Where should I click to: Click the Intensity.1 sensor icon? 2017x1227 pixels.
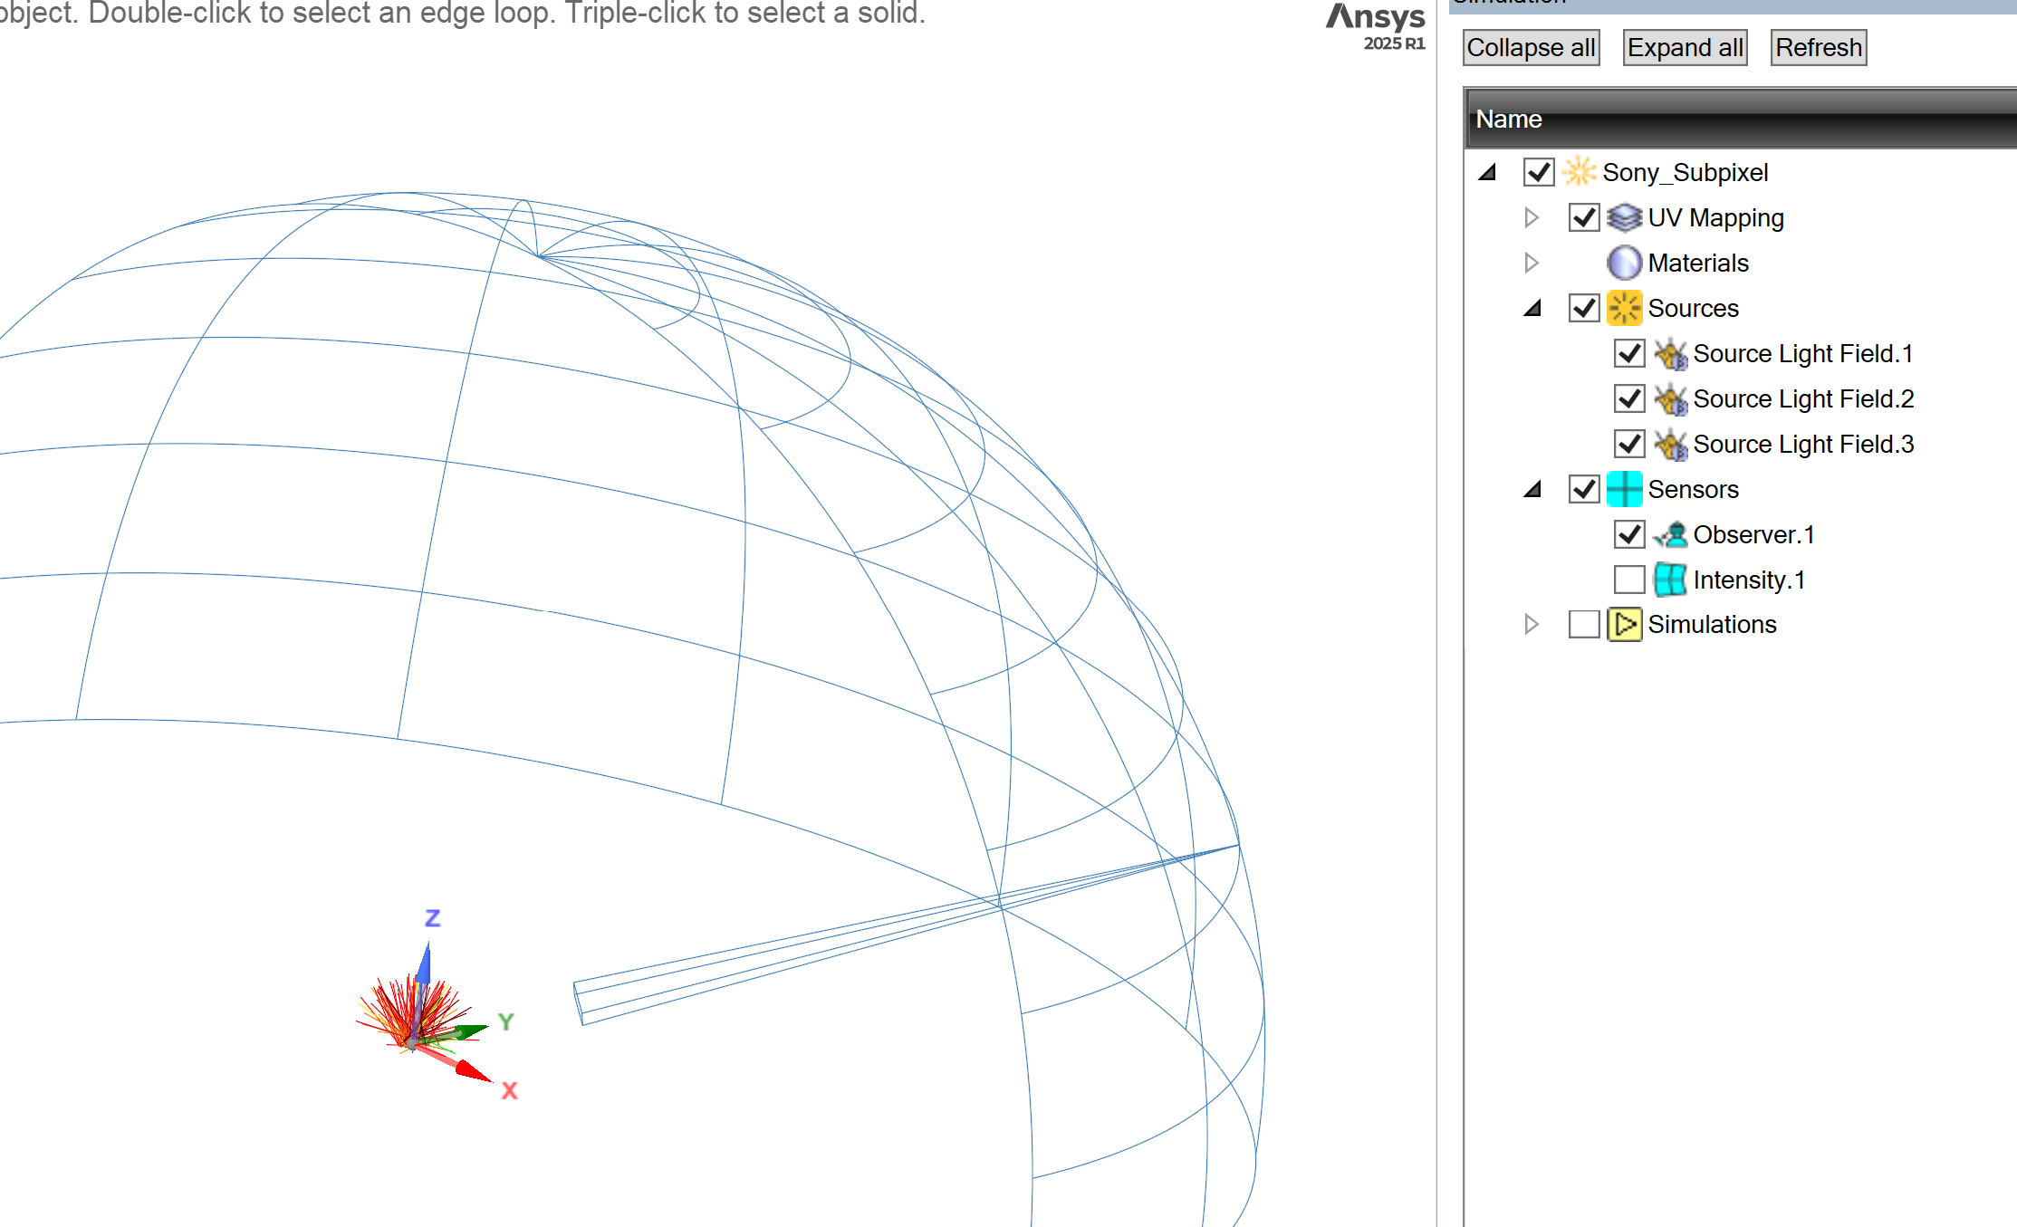tap(1670, 580)
